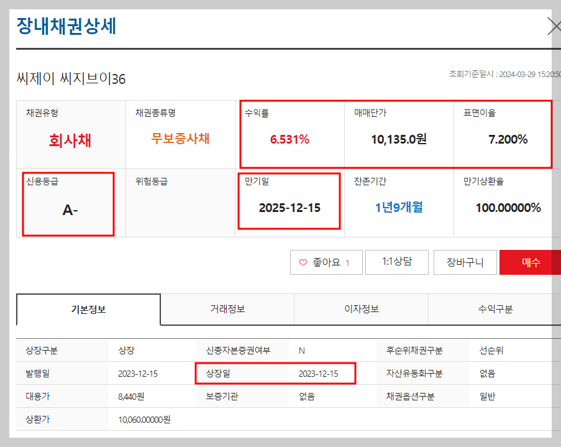561x447 pixels.
Task: Add bond to 장바구니
Action: [x=465, y=262]
